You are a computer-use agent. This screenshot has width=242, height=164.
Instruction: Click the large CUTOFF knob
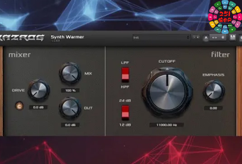click(x=167, y=92)
